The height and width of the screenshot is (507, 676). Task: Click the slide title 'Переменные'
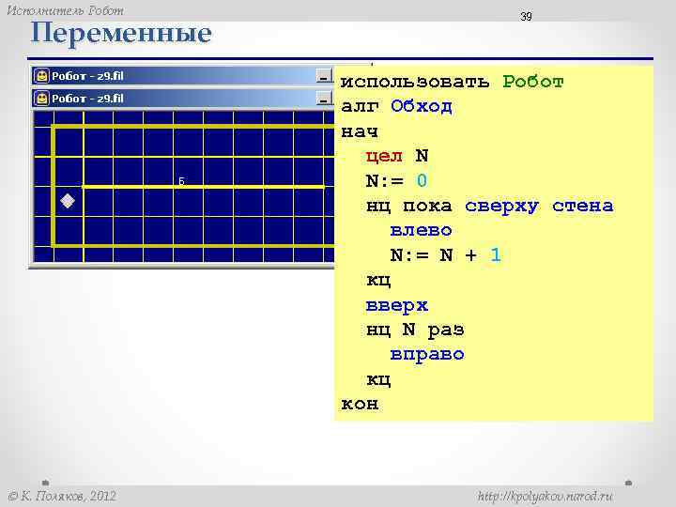click(121, 33)
